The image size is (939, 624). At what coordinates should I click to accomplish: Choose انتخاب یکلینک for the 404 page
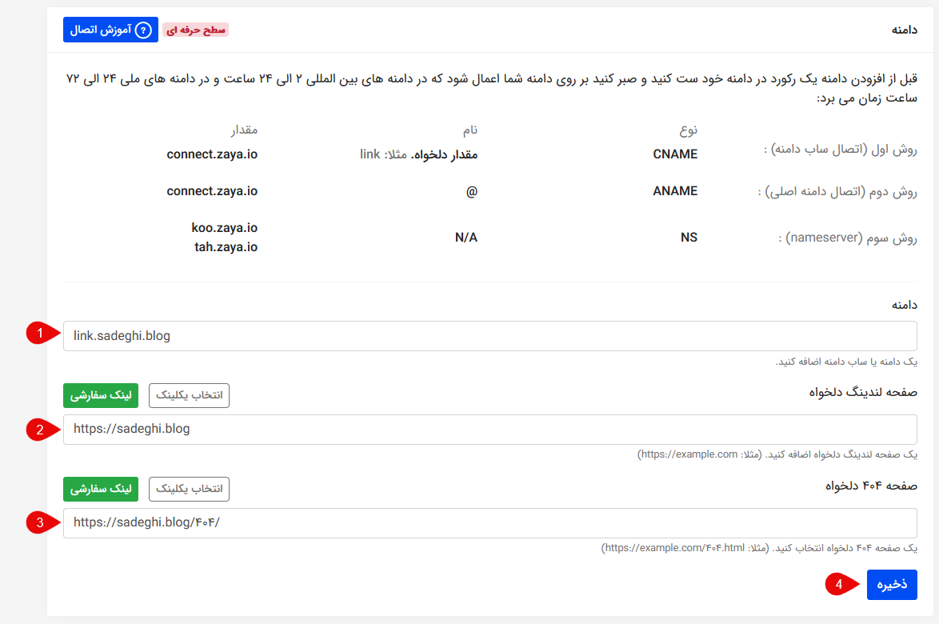[x=190, y=489]
